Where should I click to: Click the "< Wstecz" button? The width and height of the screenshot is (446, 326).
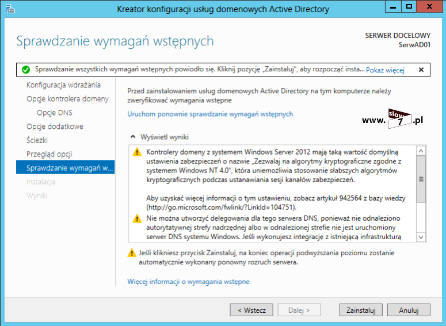(x=251, y=310)
